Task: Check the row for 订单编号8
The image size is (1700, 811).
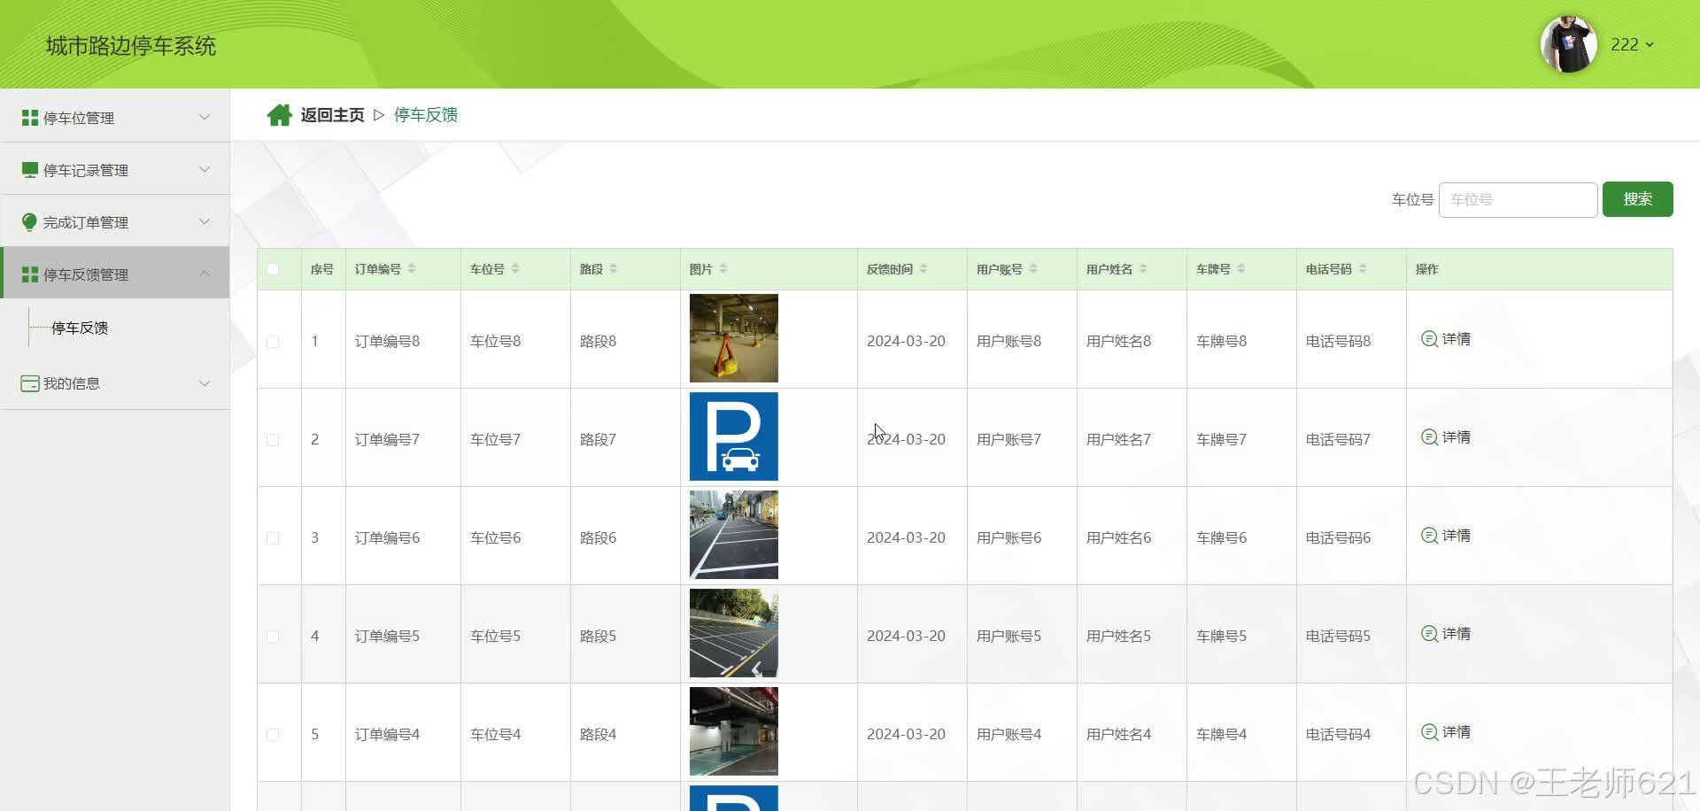Action: pos(273,342)
